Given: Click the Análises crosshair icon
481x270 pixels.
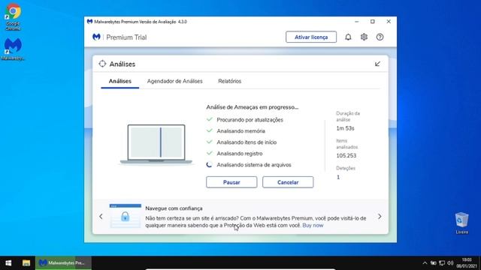Looking at the screenshot, I should [102, 64].
